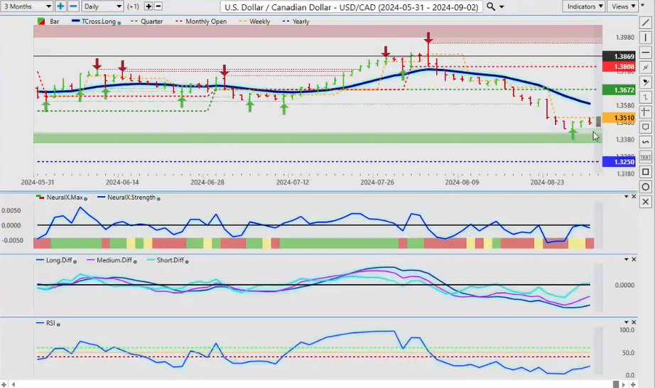The width and height of the screenshot is (655, 388).
Task: Open the Views menu
Action: 623,6
